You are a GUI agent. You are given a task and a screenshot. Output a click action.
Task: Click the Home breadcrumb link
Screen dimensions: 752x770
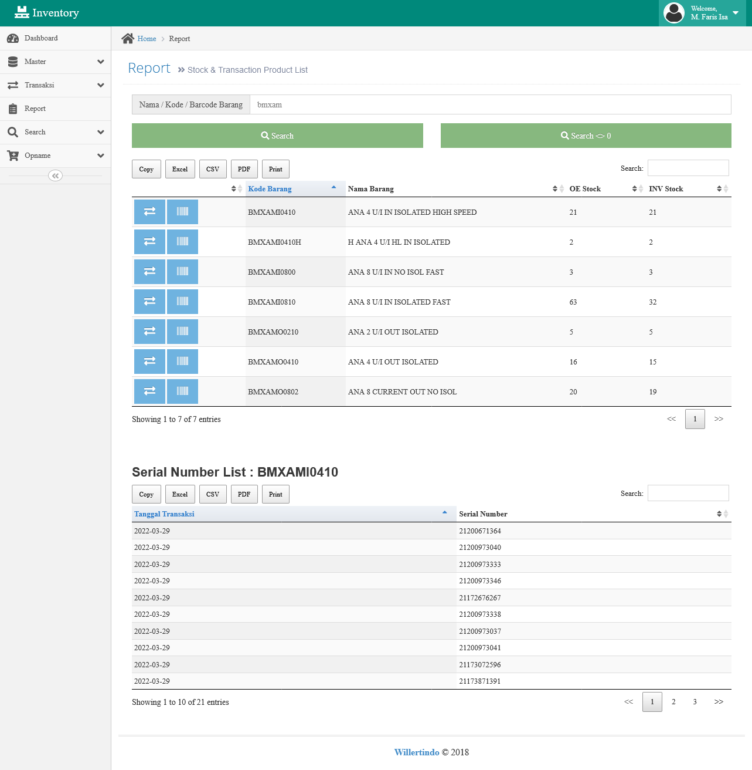tap(147, 39)
